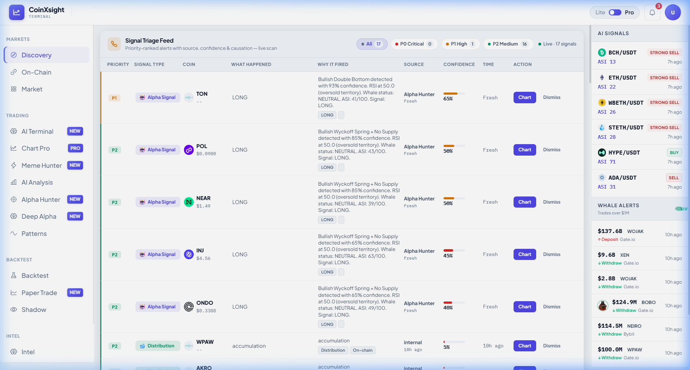690x370 pixels.
Task: Click the On-chain tag in WPAW row
Action: [x=363, y=350]
